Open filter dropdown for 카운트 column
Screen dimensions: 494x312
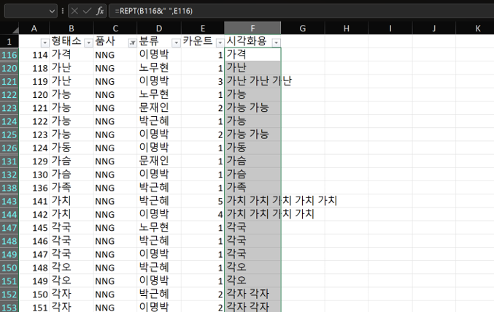pyautogui.click(x=220, y=42)
